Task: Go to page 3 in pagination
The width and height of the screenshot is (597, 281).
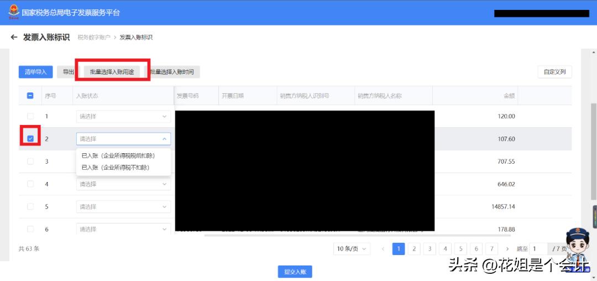Action: click(x=430, y=249)
